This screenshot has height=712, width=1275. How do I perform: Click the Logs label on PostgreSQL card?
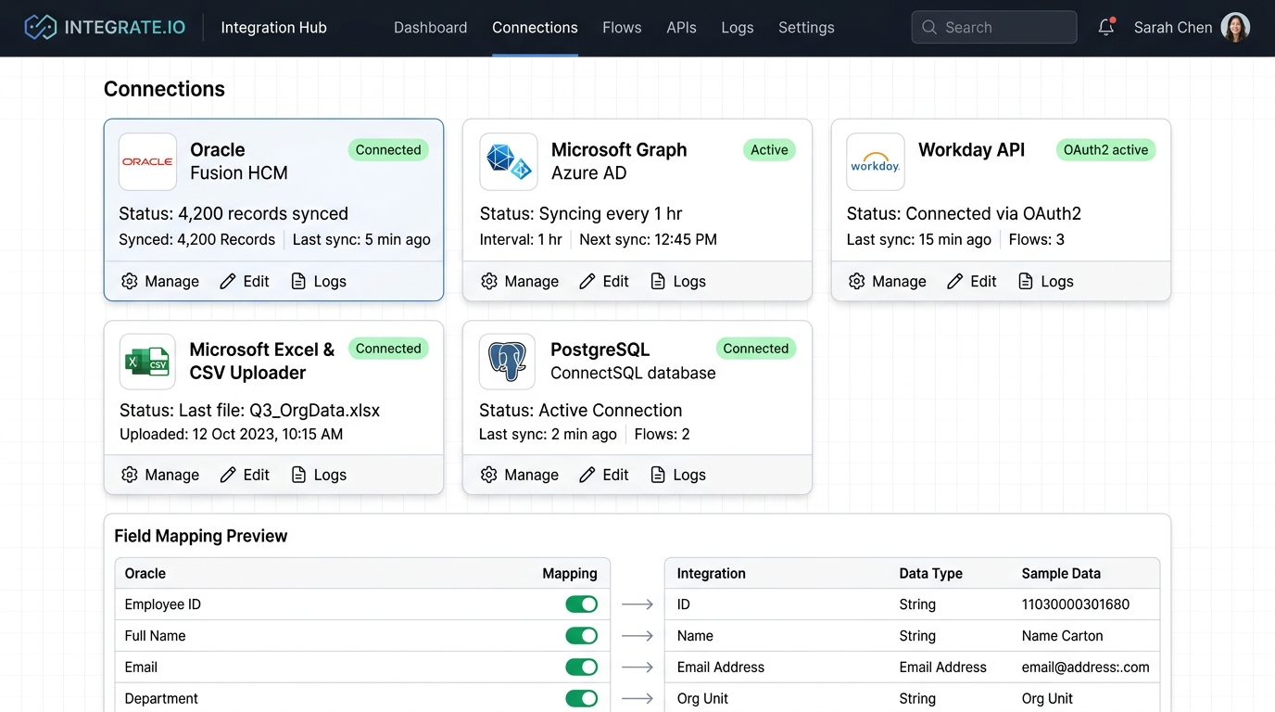(689, 475)
